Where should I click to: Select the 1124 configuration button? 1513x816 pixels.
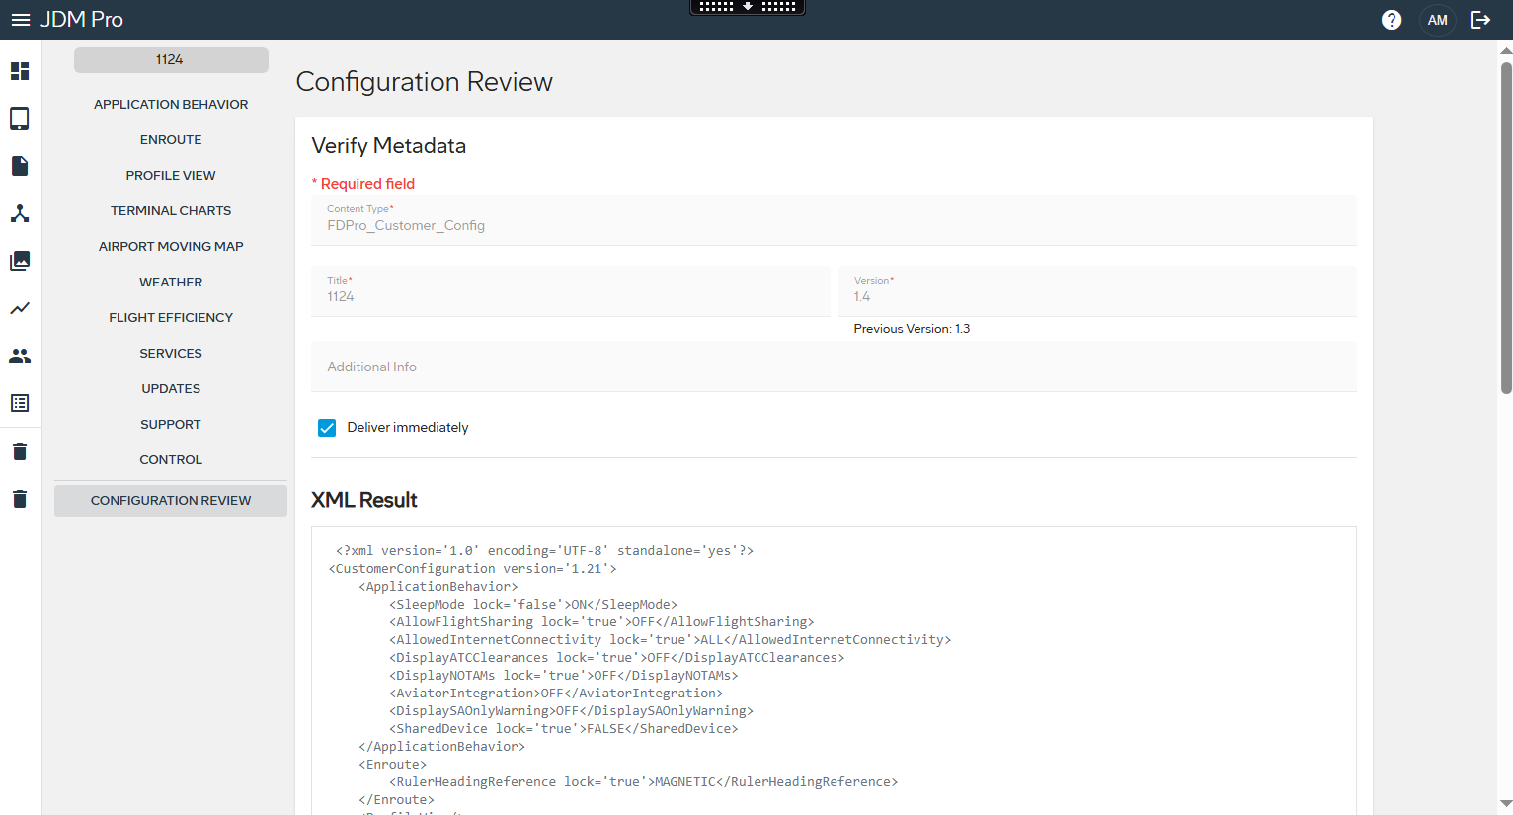pyautogui.click(x=170, y=59)
